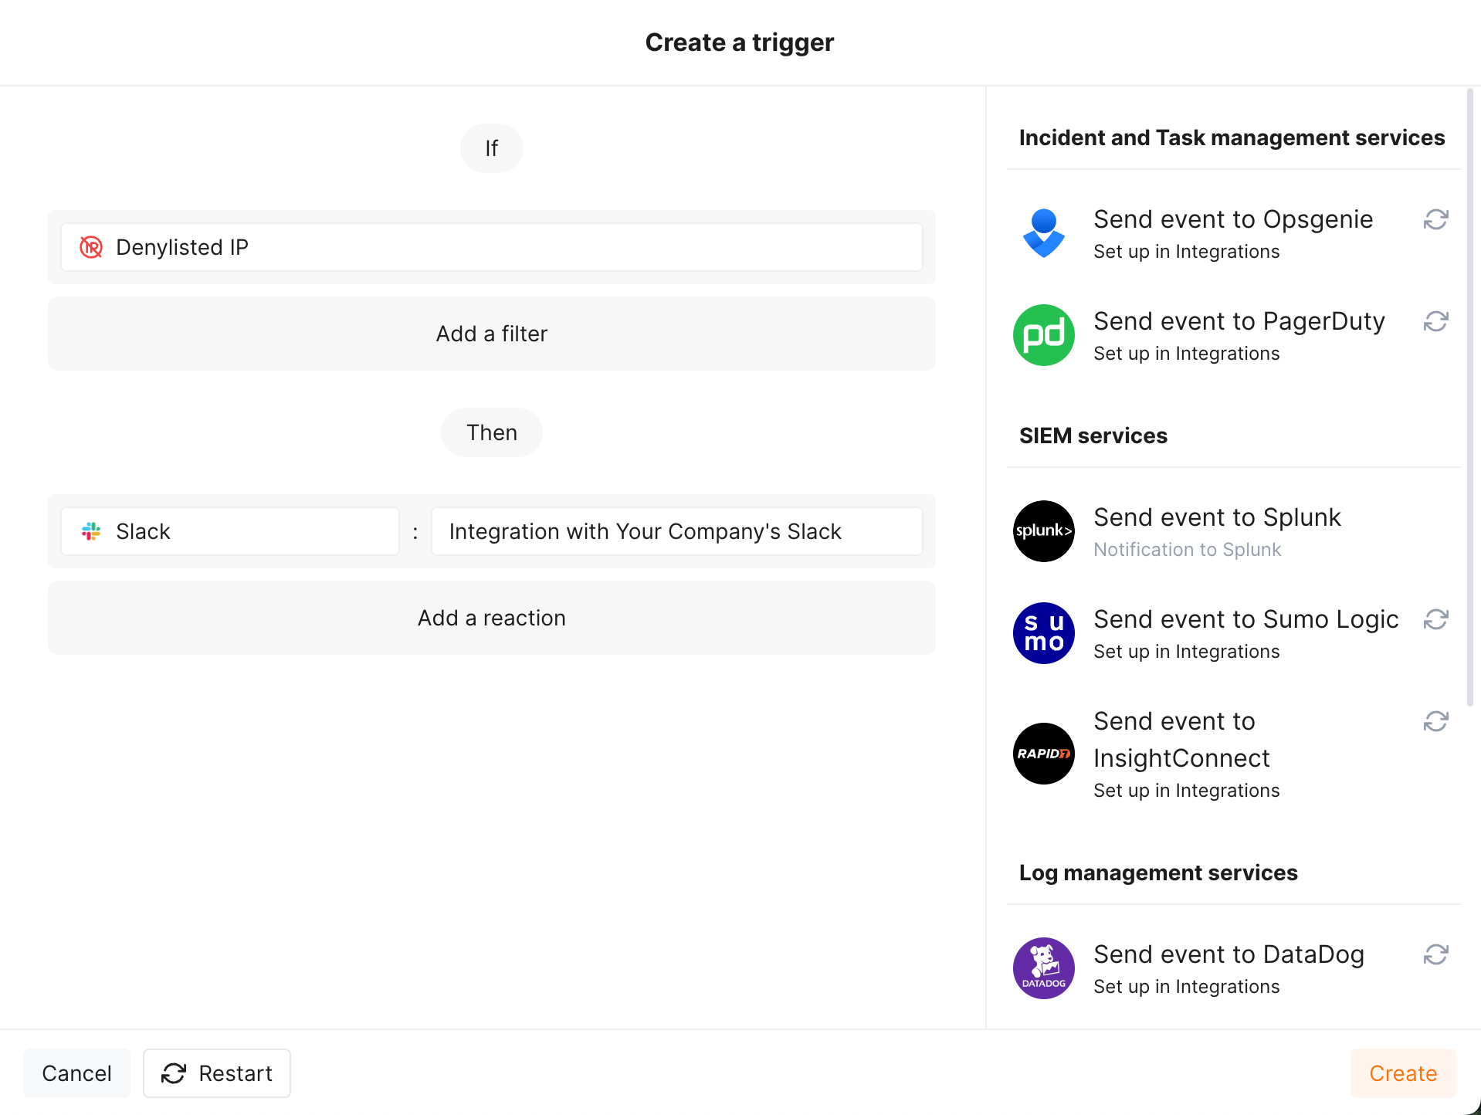This screenshot has height=1115, width=1481.
Task: Click refresh icon next to Opsgenie
Action: (x=1435, y=220)
